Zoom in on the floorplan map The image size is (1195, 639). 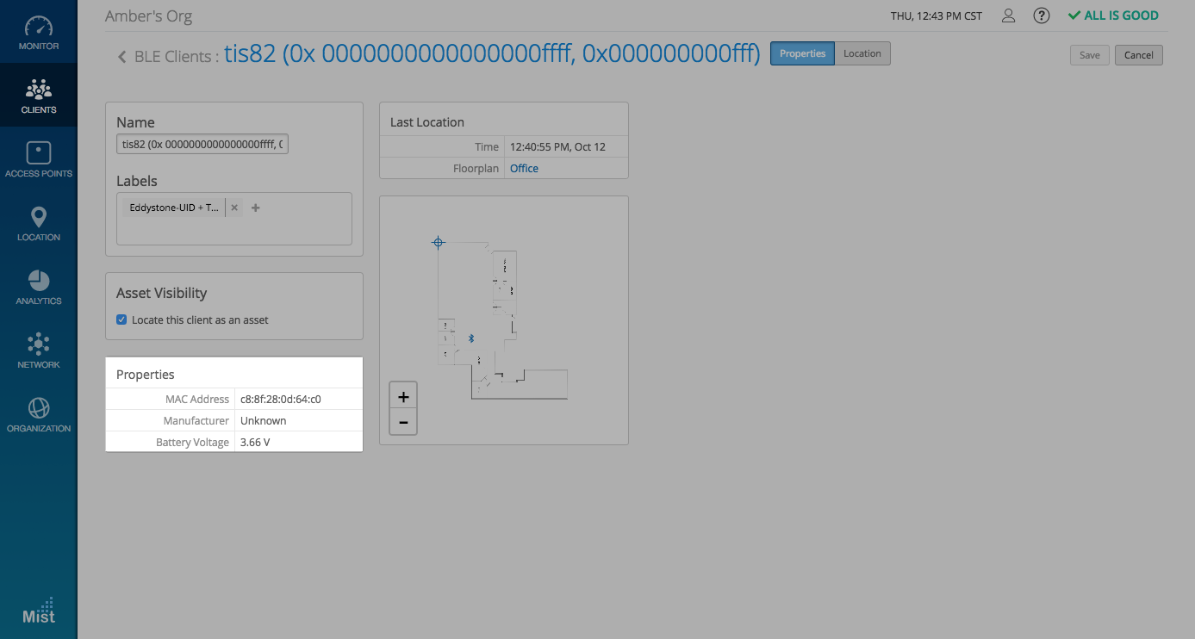pyautogui.click(x=403, y=397)
